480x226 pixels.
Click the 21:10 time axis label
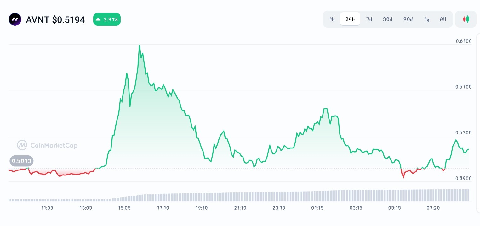240,208
